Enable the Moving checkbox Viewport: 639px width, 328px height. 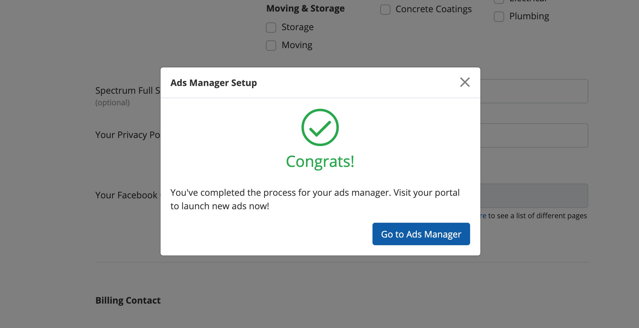point(271,46)
